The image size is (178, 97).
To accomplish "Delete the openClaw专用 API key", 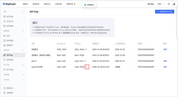I will pyautogui.click(x=165, y=67).
